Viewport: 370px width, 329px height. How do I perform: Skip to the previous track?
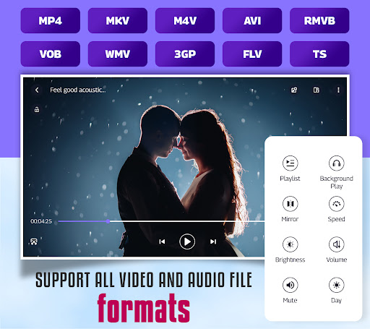pyautogui.click(x=162, y=242)
